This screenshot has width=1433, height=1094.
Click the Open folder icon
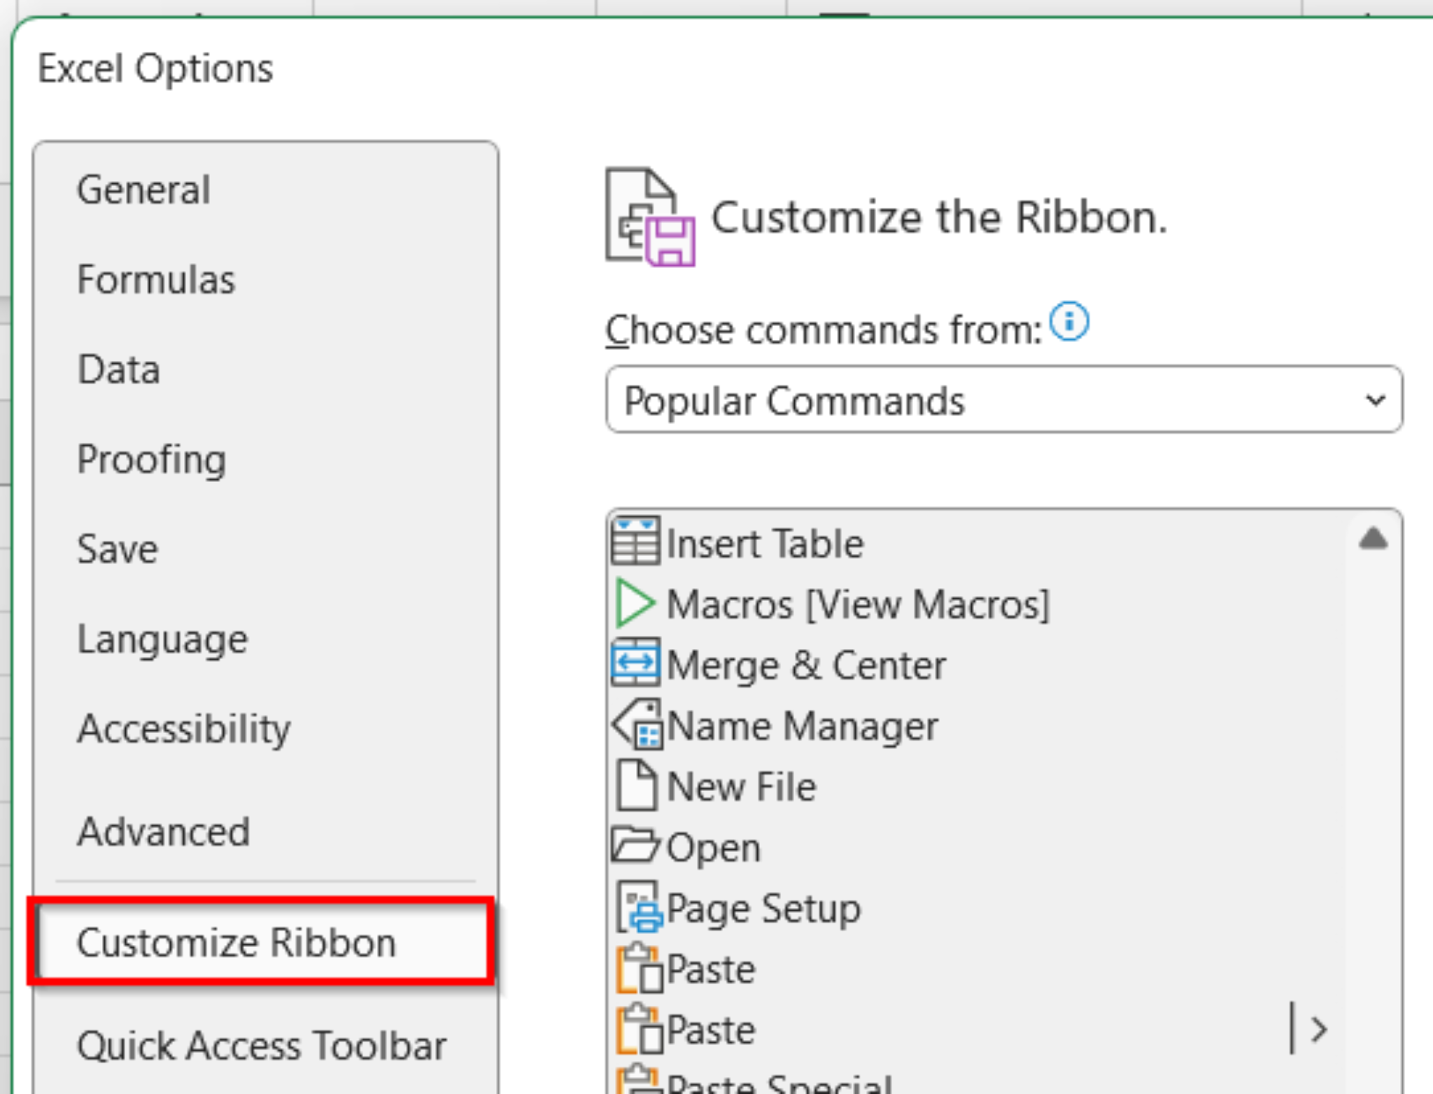point(635,844)
